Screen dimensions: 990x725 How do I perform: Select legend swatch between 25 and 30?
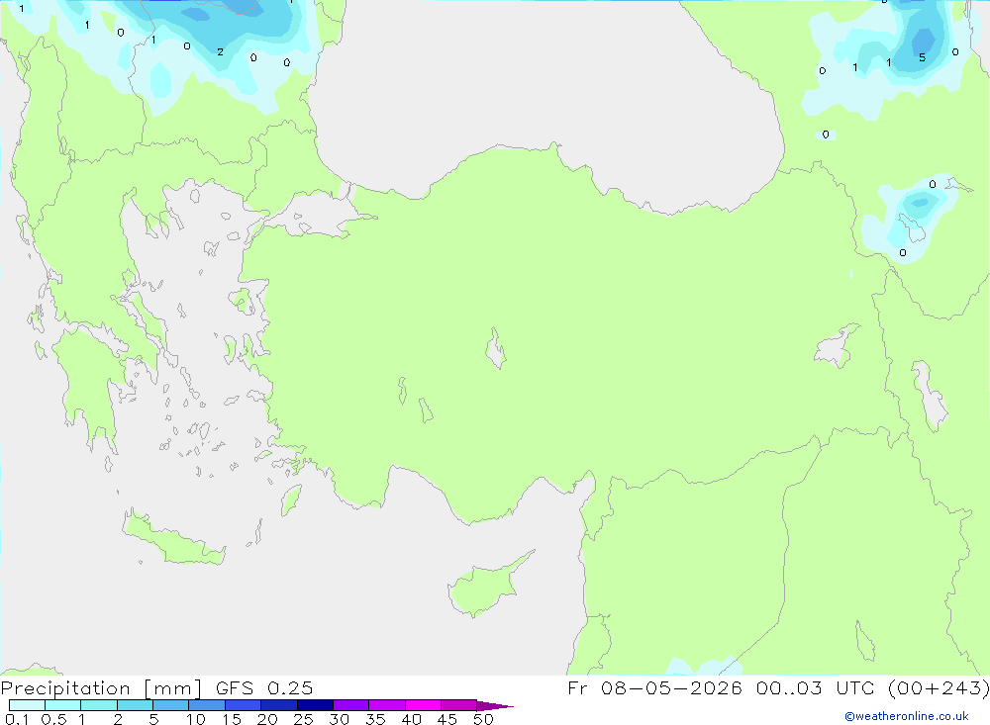(315, 705)
